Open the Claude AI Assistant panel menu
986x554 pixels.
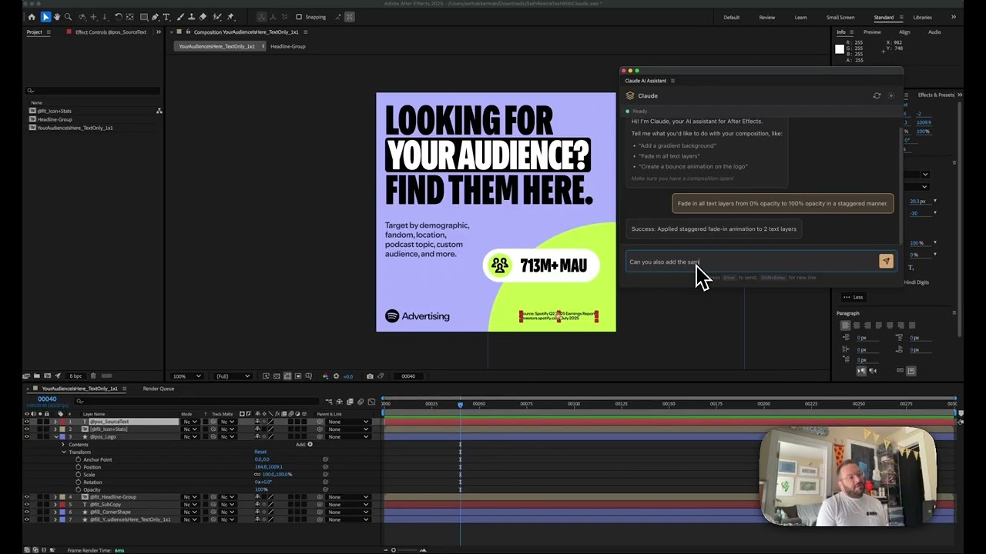(x=672, y=81)
